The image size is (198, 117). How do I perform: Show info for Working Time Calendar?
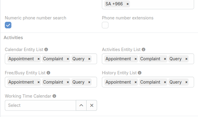coord(54,96)
